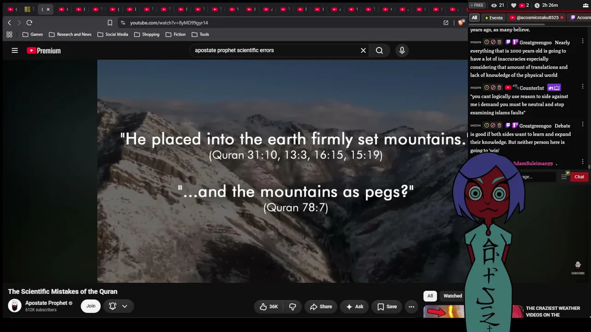Open Apostate Prophet channel avatar

tap(15, 306)
